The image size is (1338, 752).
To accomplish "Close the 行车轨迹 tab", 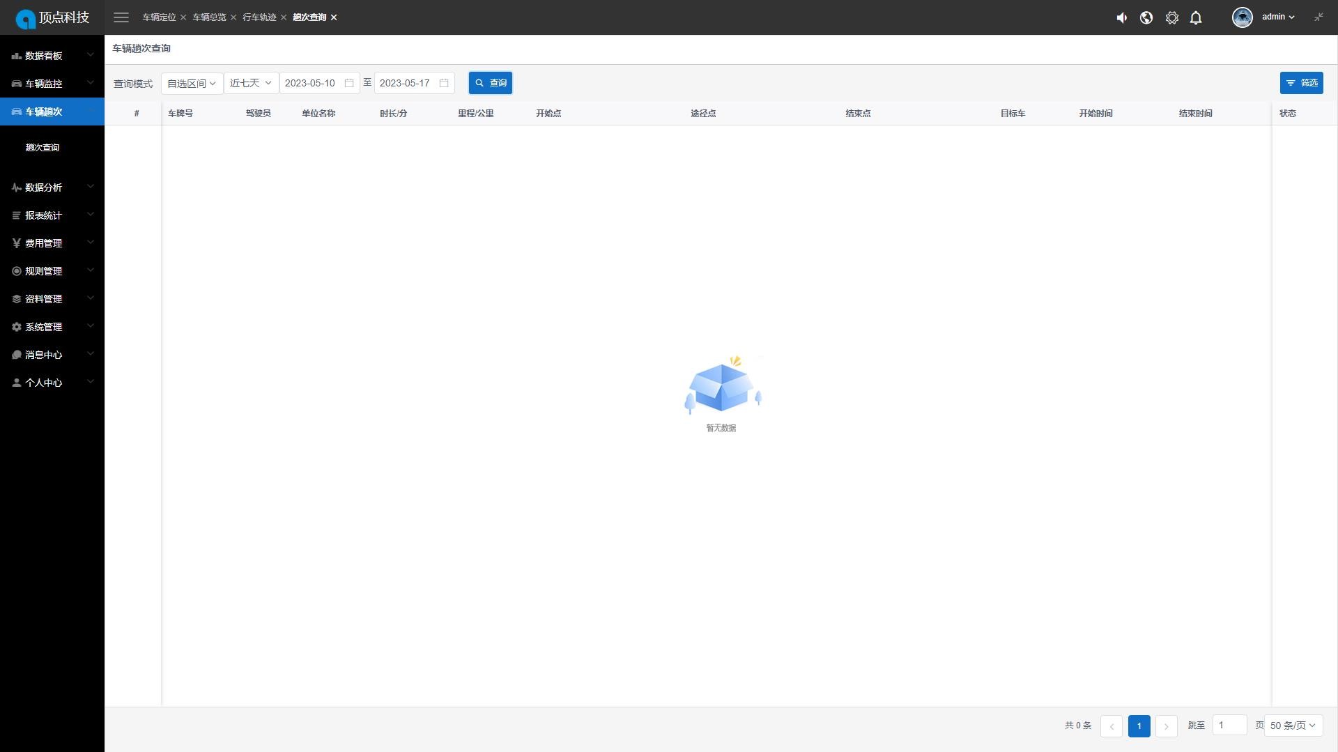I will click(x=284, y=17).
